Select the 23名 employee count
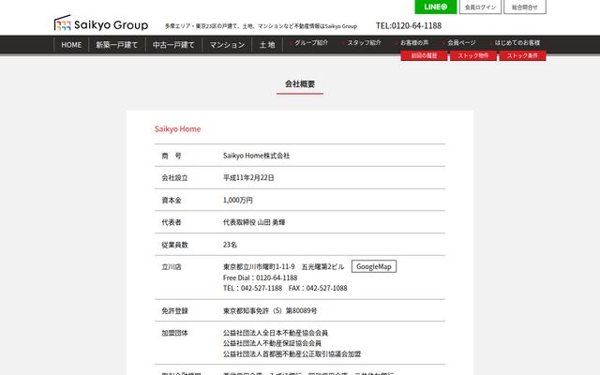Viewport: 600px width, 375px height. coord(230,245)
